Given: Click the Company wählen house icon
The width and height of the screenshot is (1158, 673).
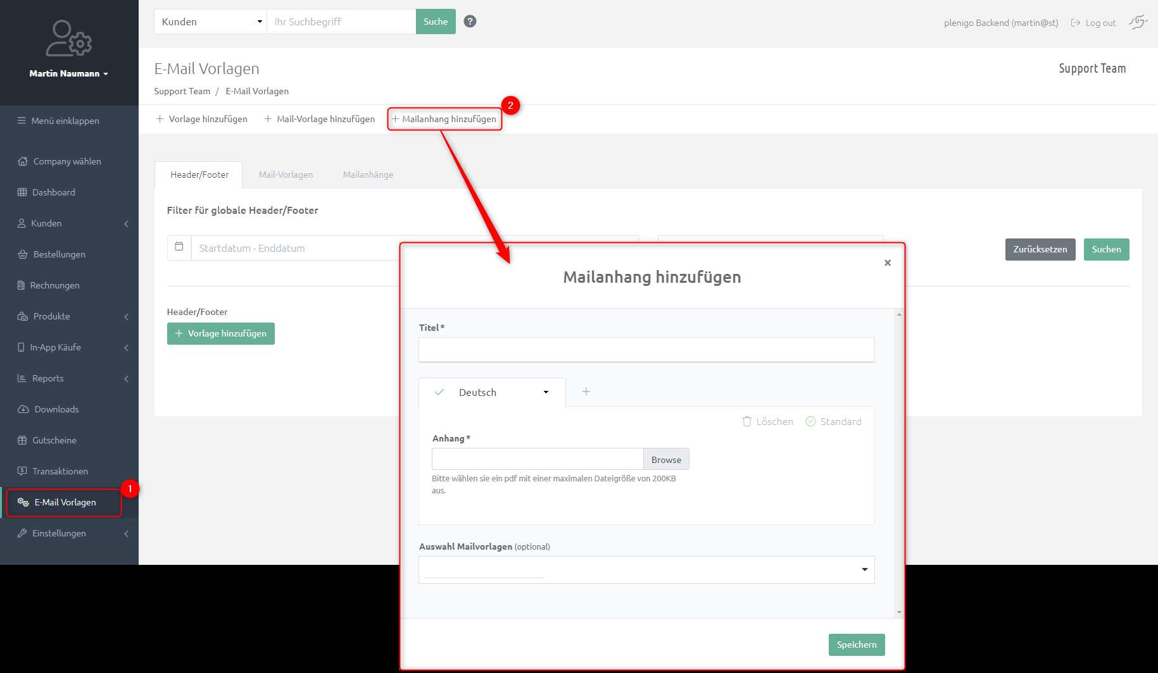Looking at the screenshot, I should click(23, 161).
